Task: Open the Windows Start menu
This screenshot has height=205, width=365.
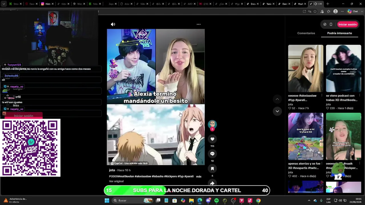Action: (107, 200)
